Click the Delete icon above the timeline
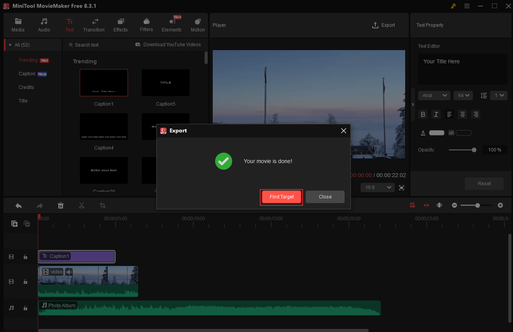This screenshot has height=332, width=513. (61, 205)
